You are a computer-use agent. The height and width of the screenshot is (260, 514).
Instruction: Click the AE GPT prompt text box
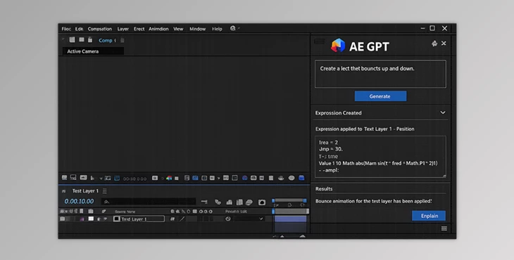coord(380,74)
